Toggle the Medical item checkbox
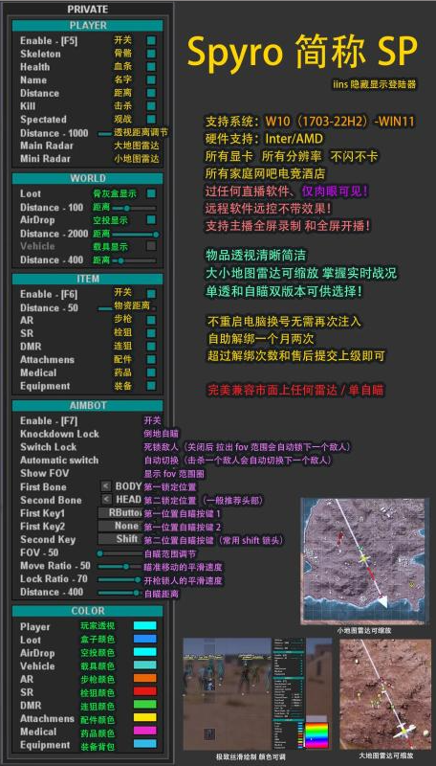The image size is (436, 766). coord(151,372)
